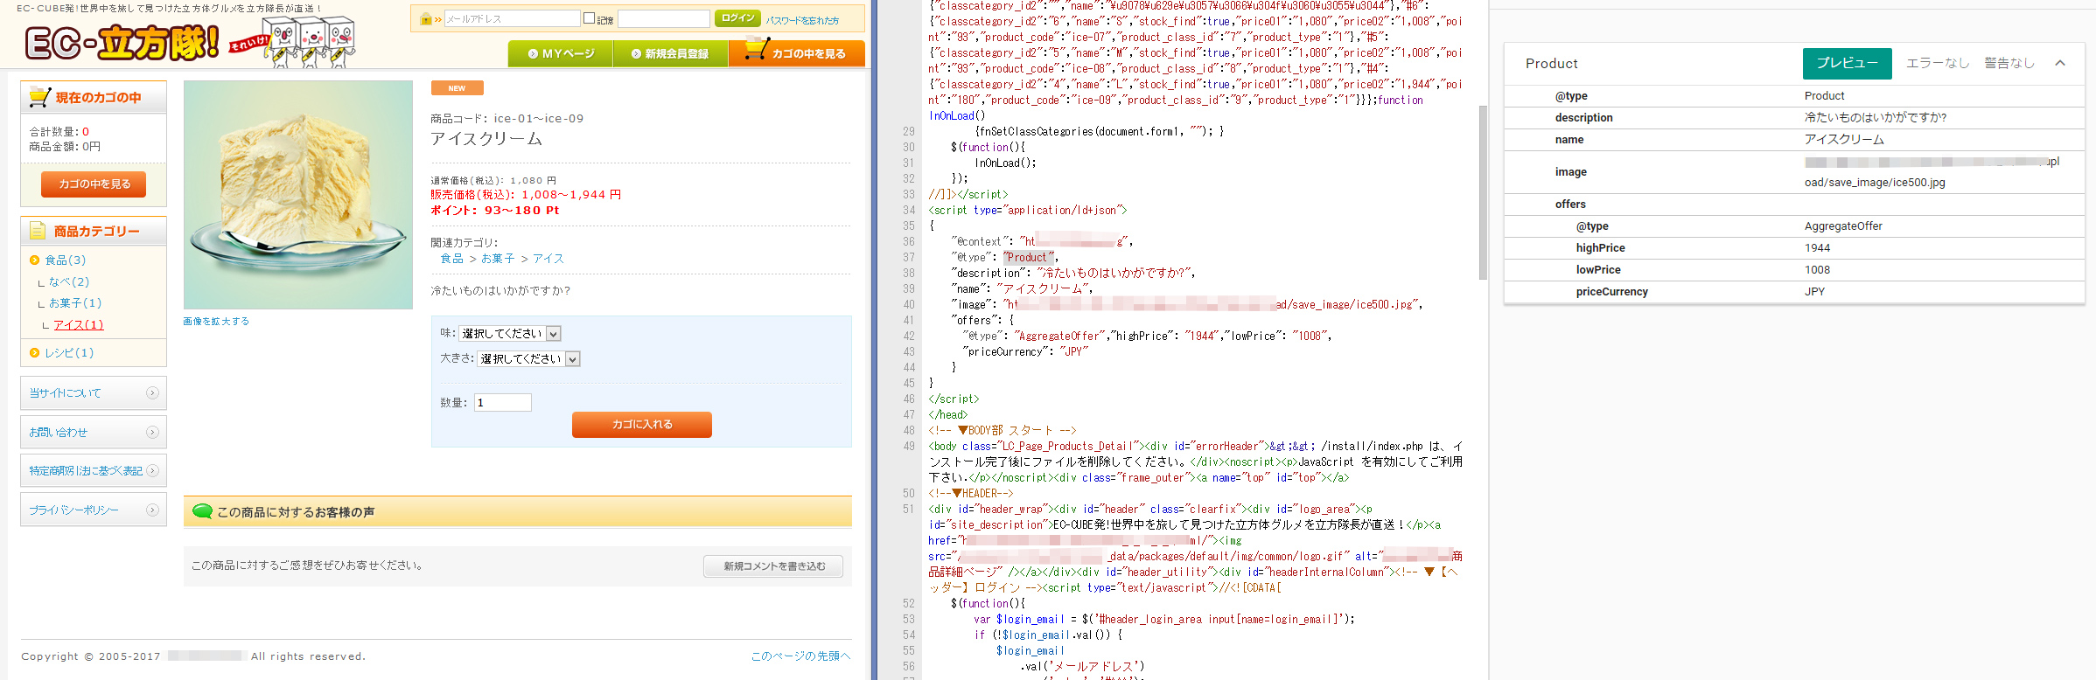Click the 画像を拡大する link

(216, 321)
